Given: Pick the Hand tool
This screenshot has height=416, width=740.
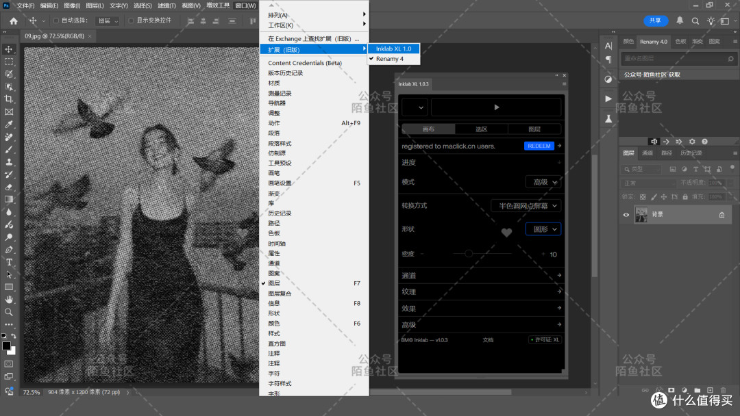Looking at the screenshot, I should coord(9,299).
